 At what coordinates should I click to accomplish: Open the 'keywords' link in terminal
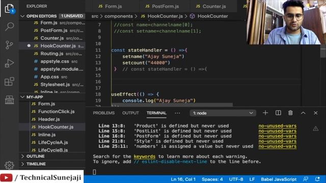coord(145,157)
